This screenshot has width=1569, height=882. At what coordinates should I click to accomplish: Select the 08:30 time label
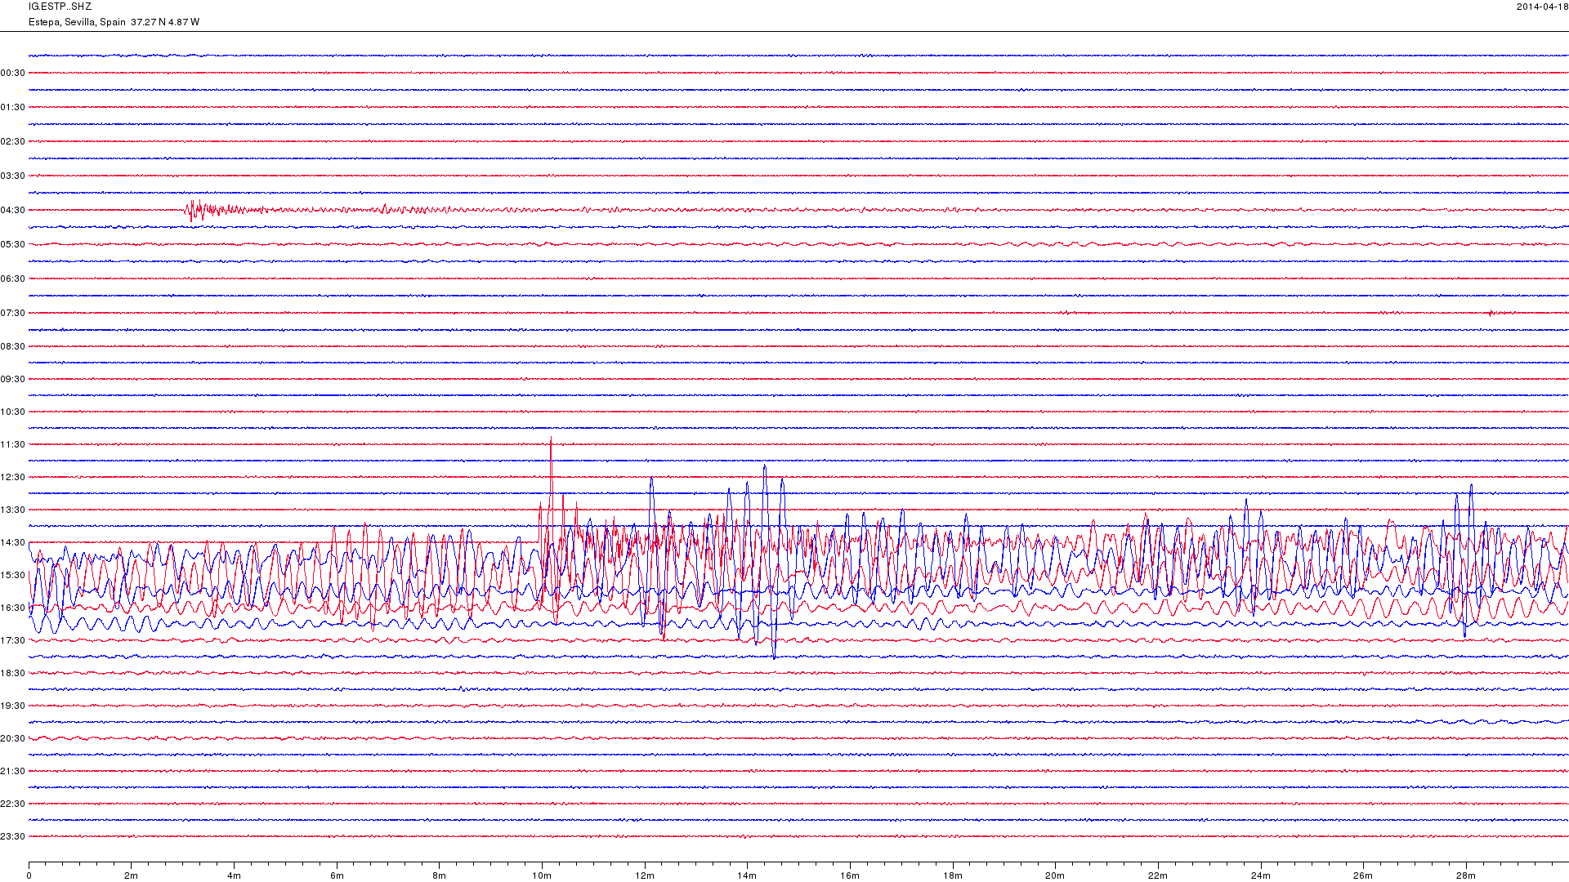pyautogui.click(x=13, y=346)
